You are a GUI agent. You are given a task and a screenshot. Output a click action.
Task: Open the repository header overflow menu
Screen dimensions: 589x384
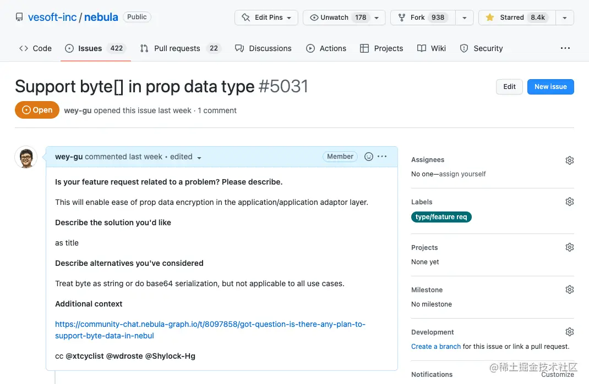565,48
